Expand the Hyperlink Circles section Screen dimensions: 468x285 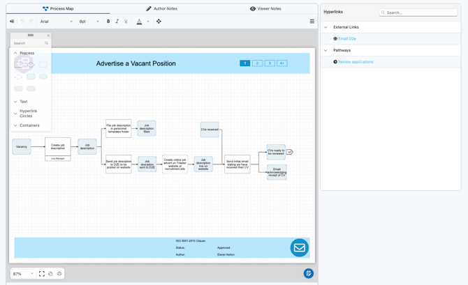(x=15, y=114)
